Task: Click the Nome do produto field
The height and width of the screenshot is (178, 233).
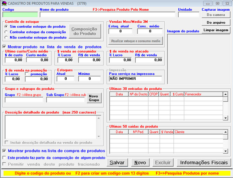Action: point(107,15)
